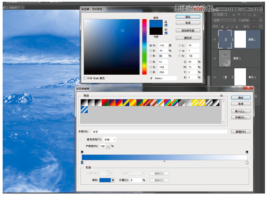Select the S saturation radio button
The image size is (268, 197).
[151, 51]
